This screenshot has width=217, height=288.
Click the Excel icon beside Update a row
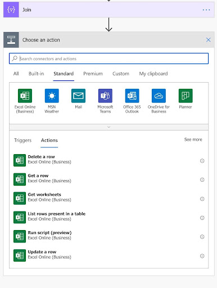(x=20, y=255)
